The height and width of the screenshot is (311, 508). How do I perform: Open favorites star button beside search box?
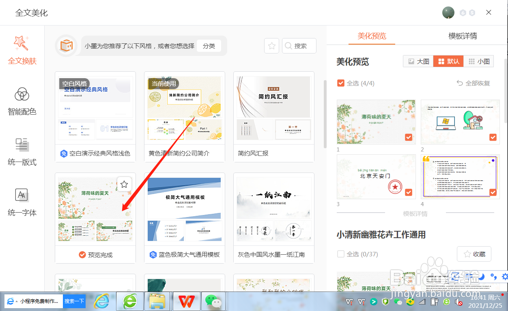point(272,46)
